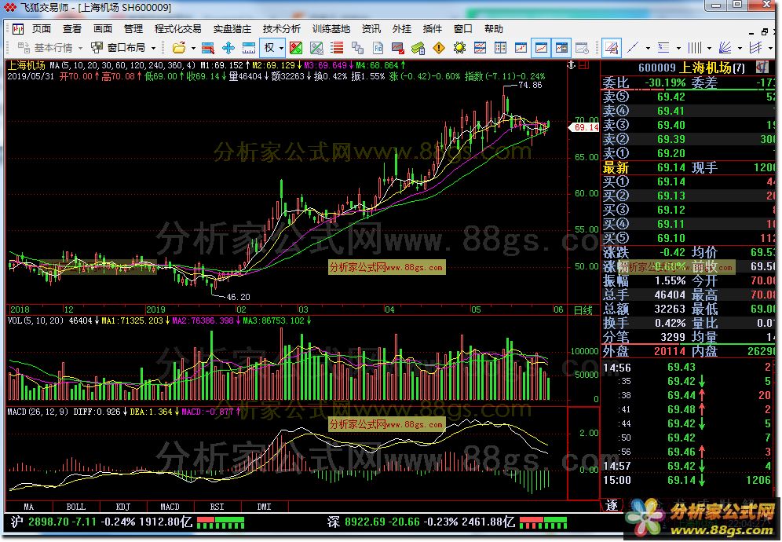Screen dimensions: 782x542
Task: Open the 窗口布局 dropdown
Action: pos(123,48)
